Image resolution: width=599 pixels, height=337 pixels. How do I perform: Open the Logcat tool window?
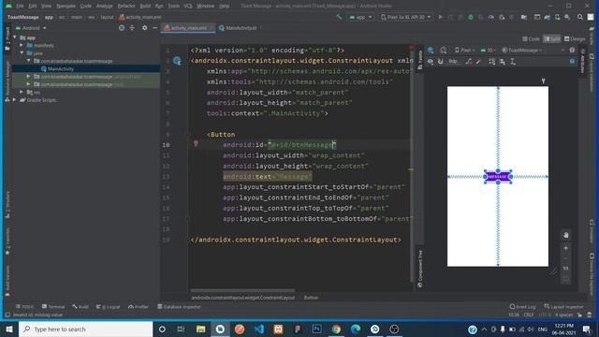point(108,306)
